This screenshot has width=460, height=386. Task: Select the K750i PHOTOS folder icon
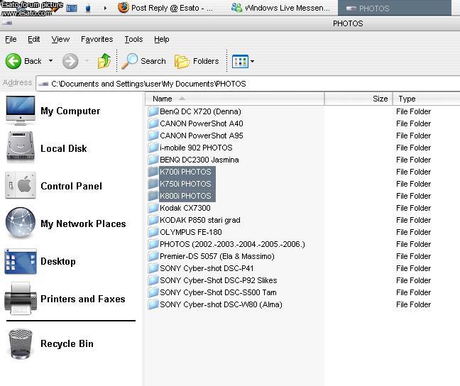pos(153,184)
